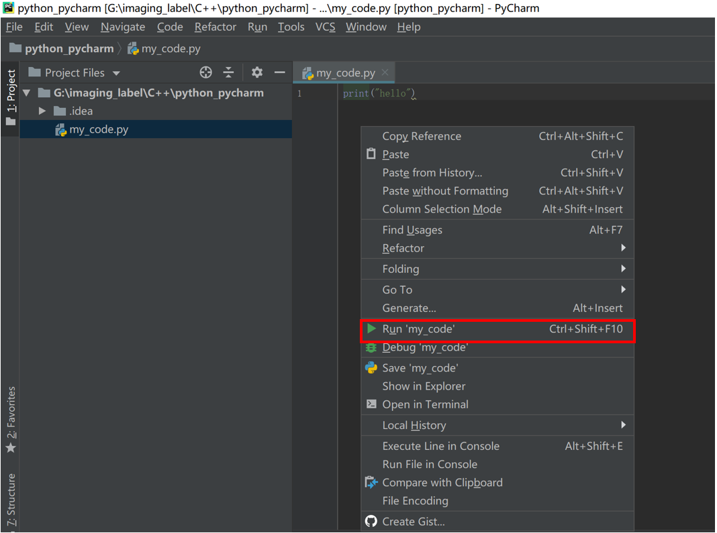Select my_code.py in project tree
This screenshot has width=717, height=533.
coord(156,129)
